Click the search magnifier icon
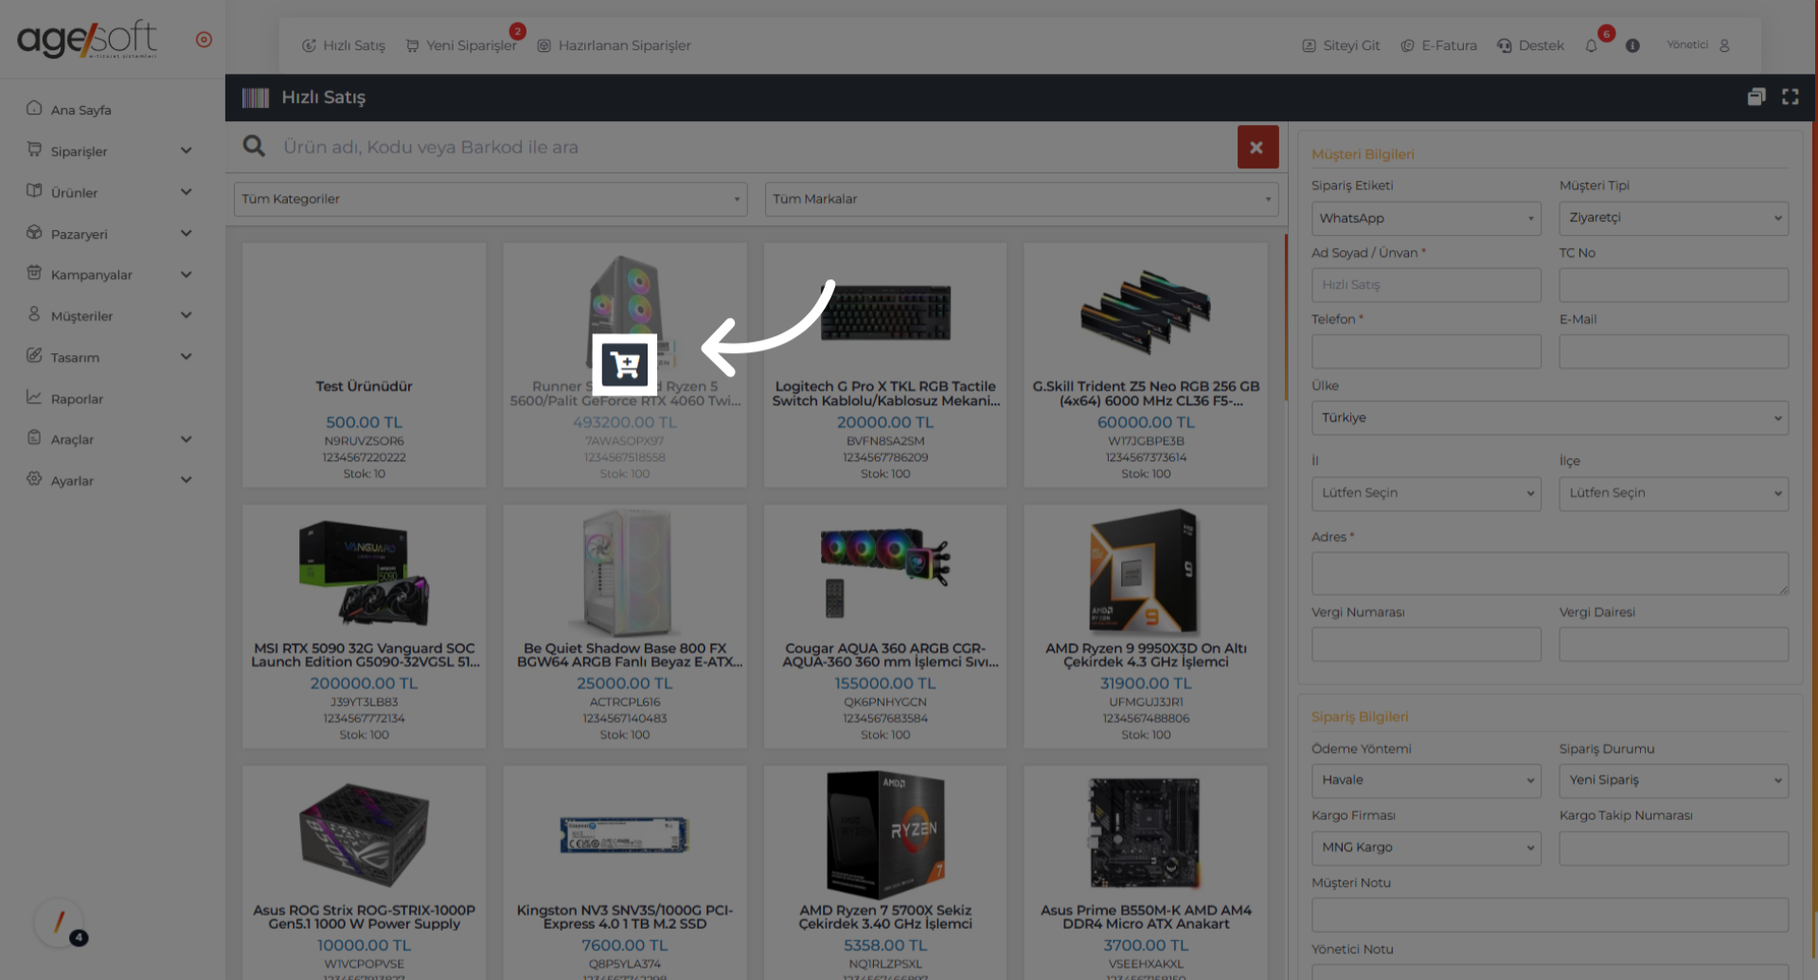Image resolution: width=1818 pixels, height=980 pixels. click(254, 146)
